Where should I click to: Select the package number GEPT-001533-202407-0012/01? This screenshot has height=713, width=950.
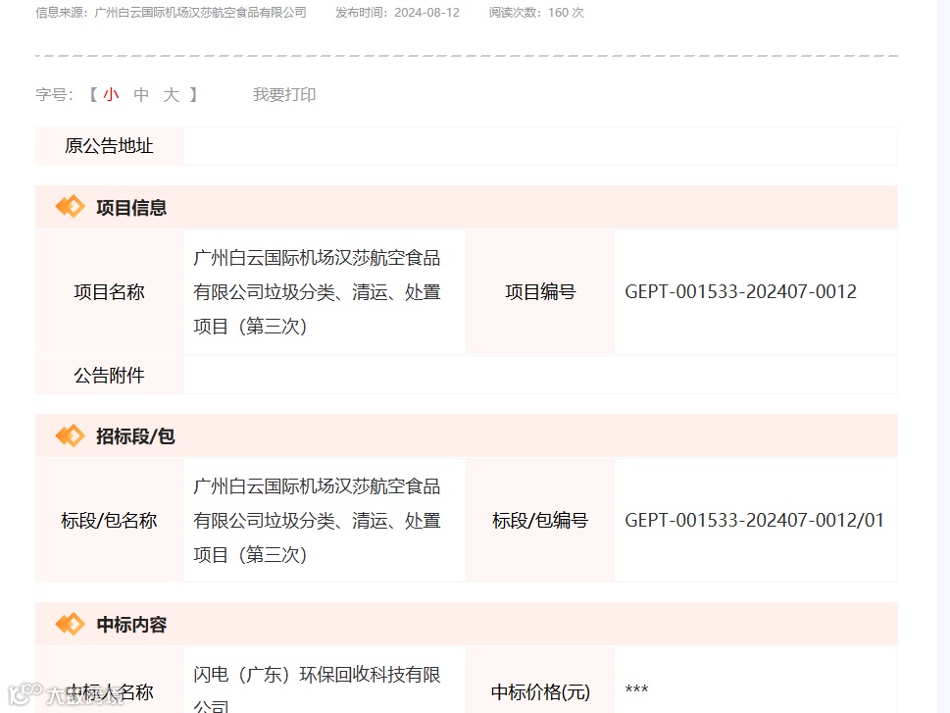(754, 520)
